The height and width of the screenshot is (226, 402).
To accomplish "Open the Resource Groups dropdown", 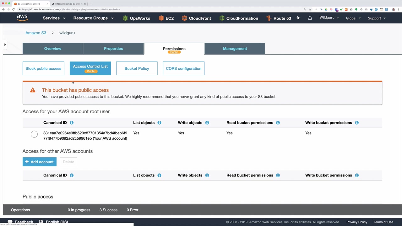I will (x=93, y=18).
